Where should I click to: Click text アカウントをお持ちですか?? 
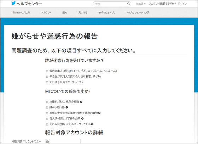click(x=162, y=4)
